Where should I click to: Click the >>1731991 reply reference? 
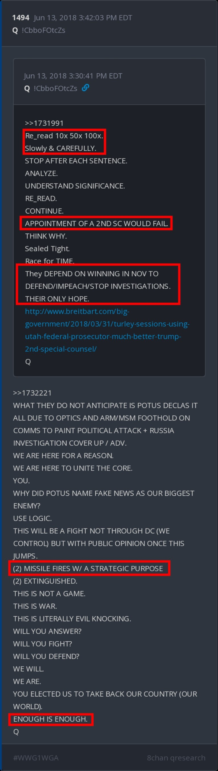(44, 123)
